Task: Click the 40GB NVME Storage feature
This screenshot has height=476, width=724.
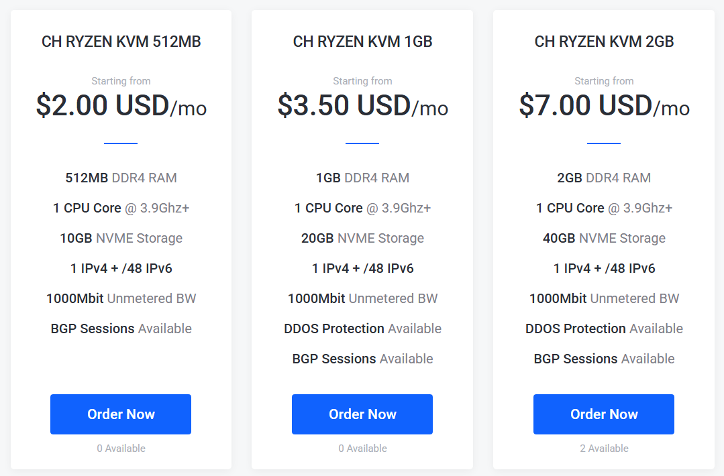Action: (x=604, y=238)
